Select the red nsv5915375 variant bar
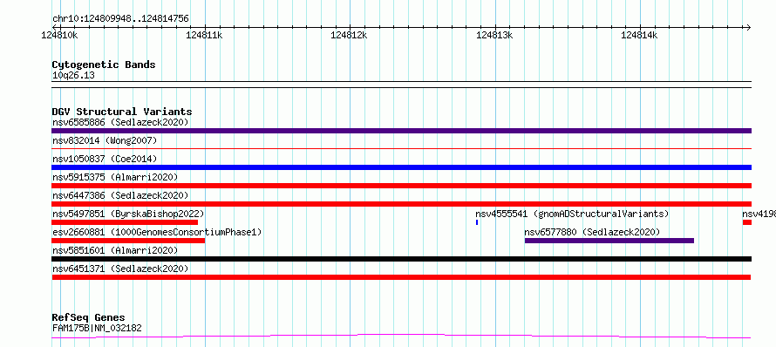776x347 pixels. [x=401, y=186]
